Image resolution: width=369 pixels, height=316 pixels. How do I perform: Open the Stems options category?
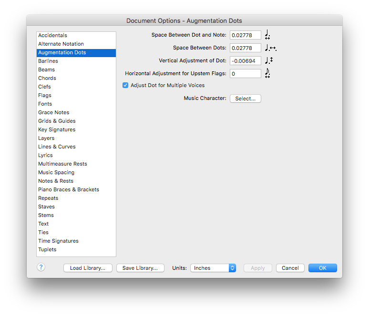76,216
